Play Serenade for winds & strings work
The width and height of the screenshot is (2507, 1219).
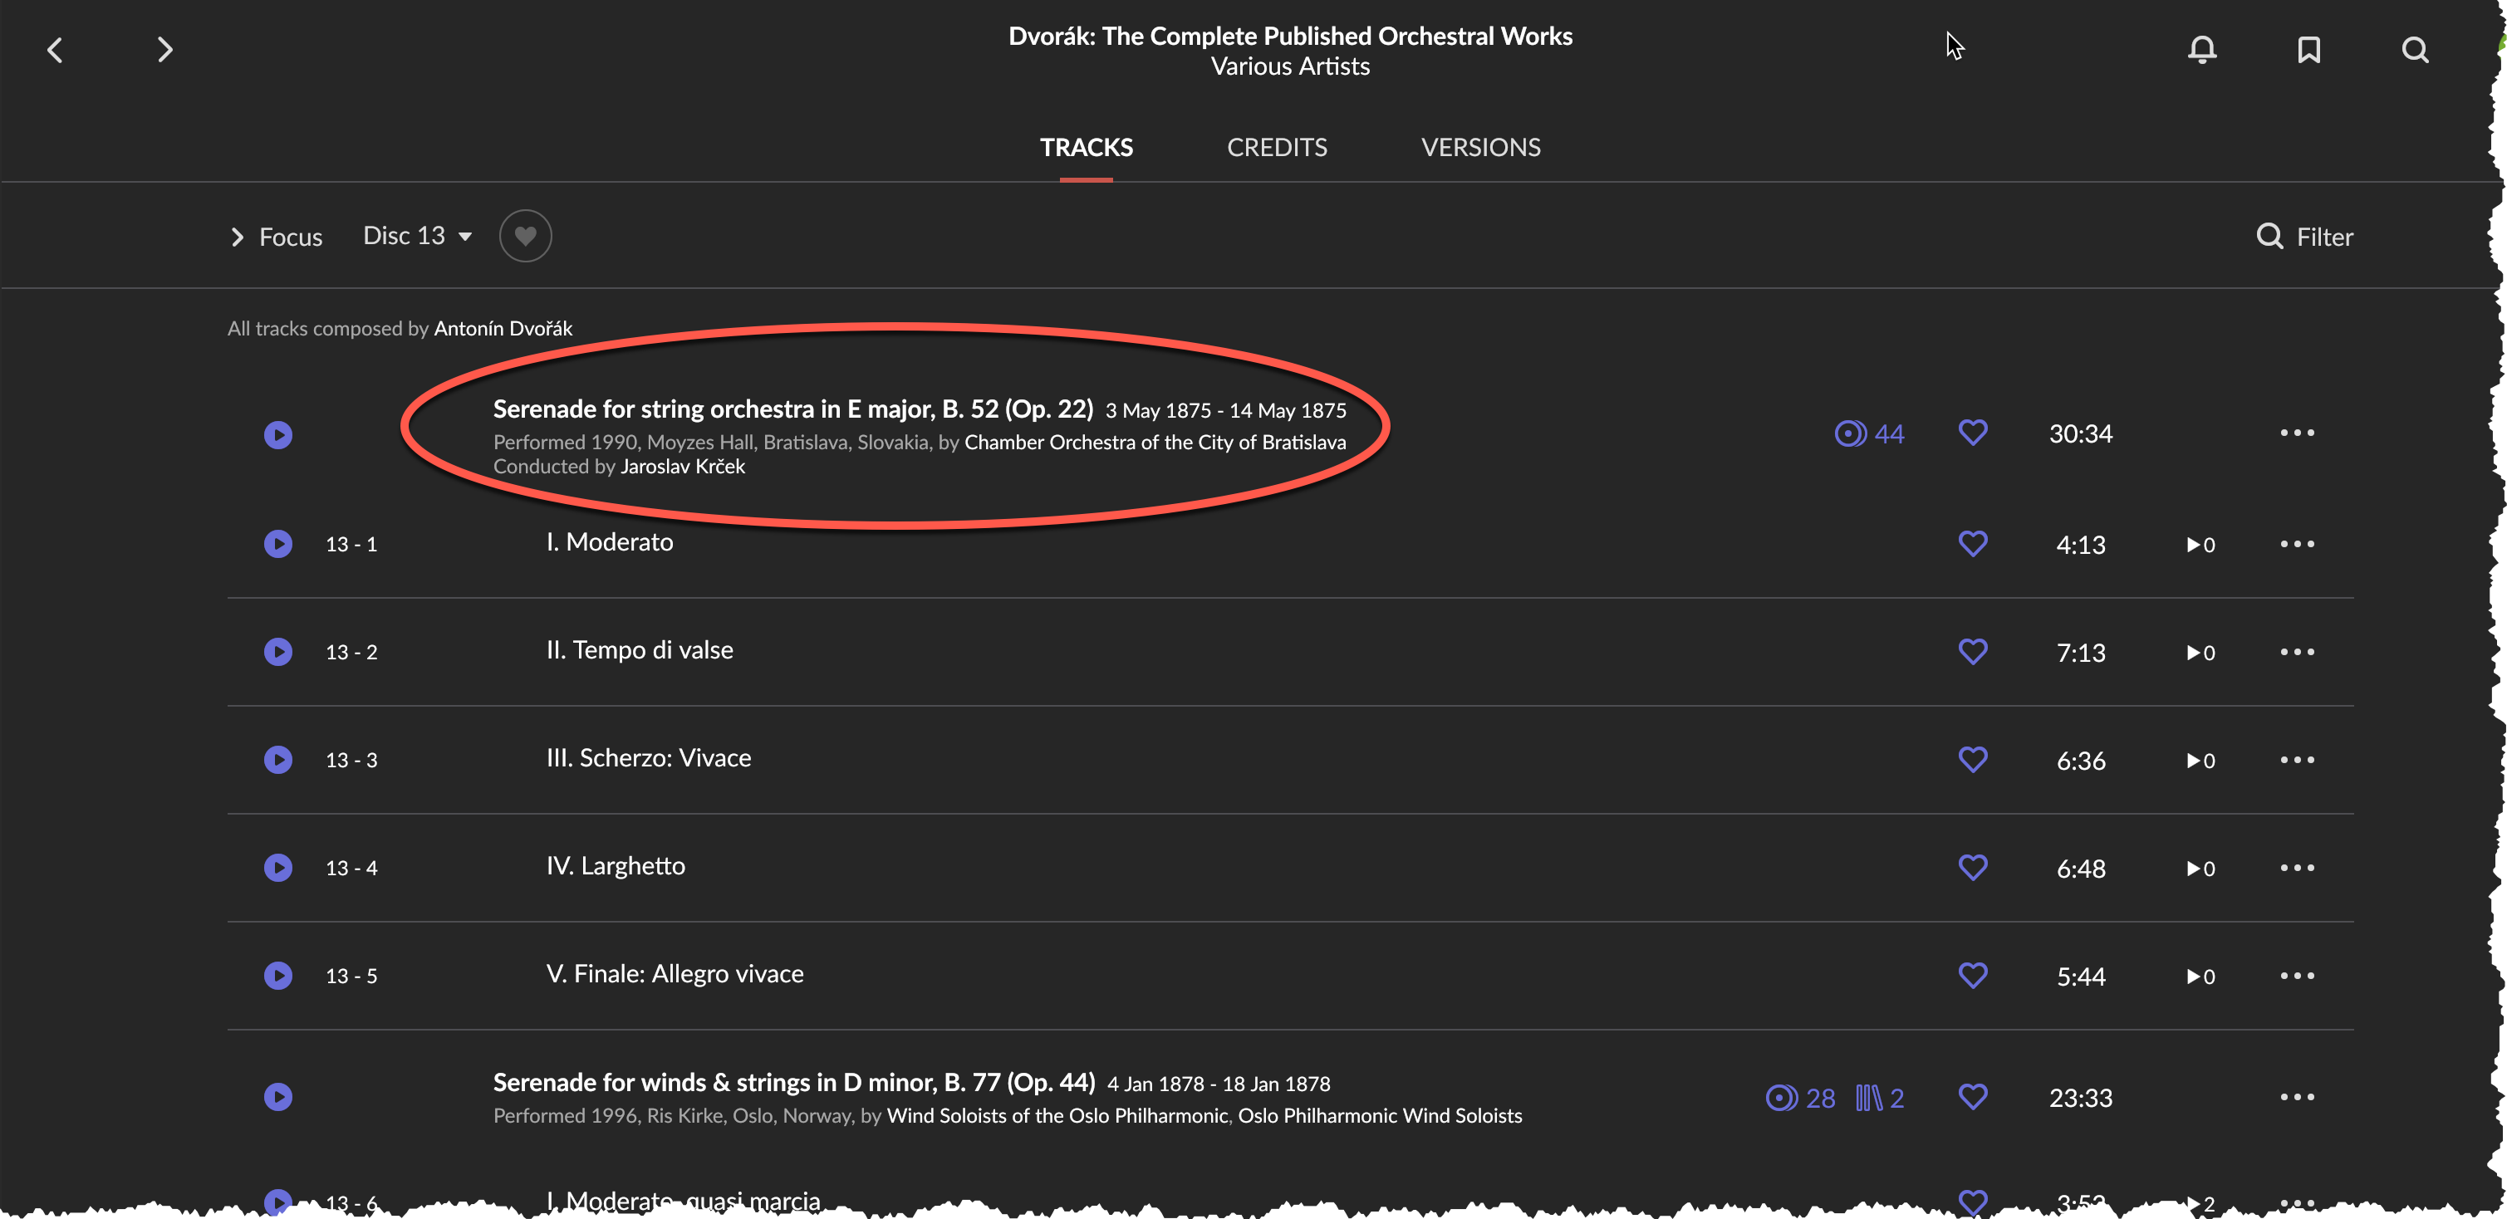tap(278, 1096)
